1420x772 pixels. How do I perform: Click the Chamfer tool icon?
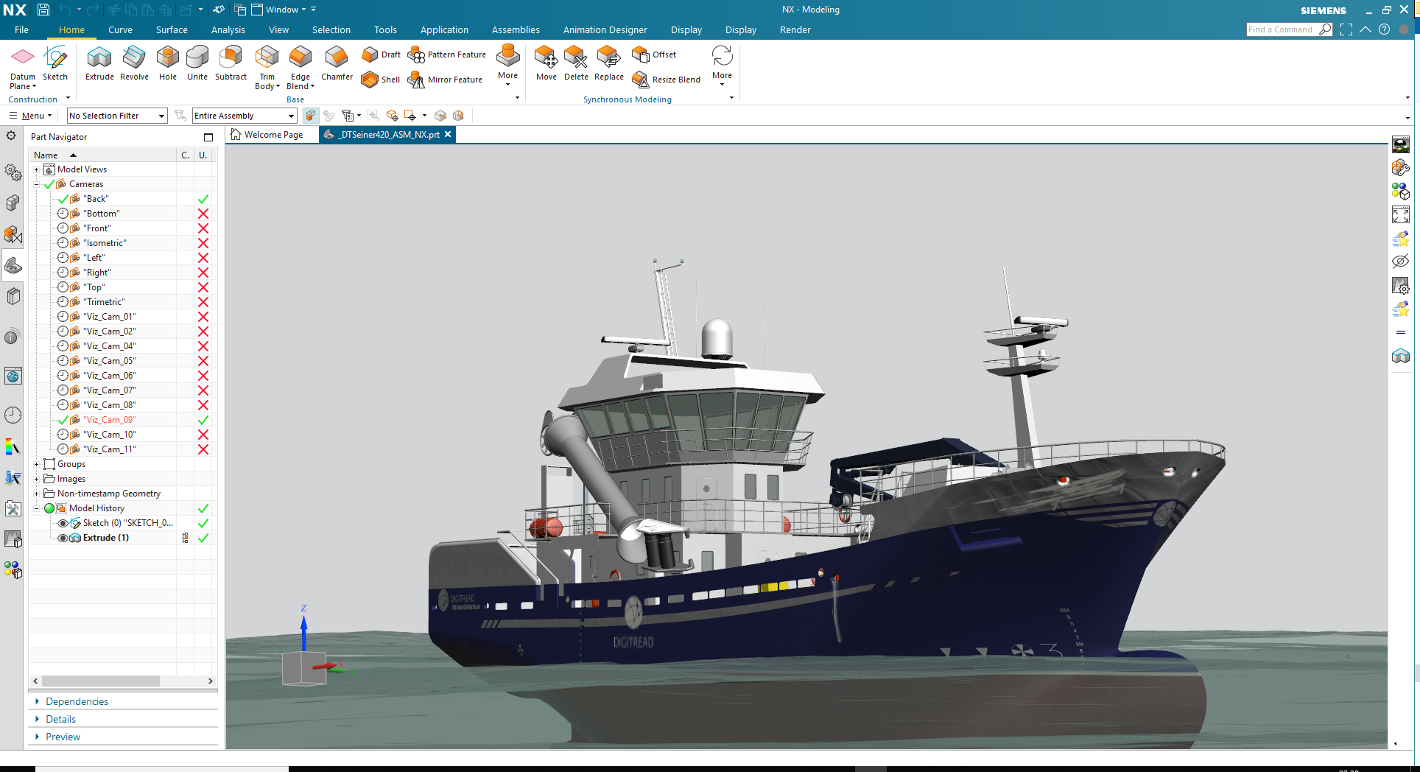(337, 59)
